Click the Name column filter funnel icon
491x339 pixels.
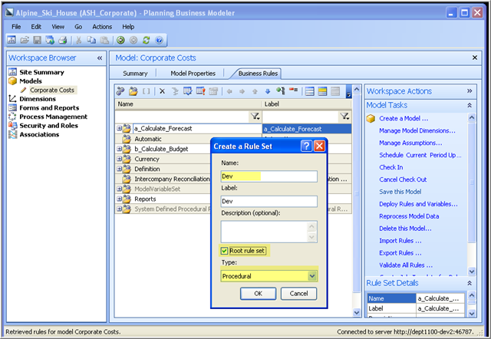pos(255,117)
